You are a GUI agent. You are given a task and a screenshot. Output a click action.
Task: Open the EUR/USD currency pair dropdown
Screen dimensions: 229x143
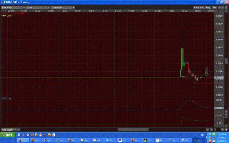tap(14, 7)
